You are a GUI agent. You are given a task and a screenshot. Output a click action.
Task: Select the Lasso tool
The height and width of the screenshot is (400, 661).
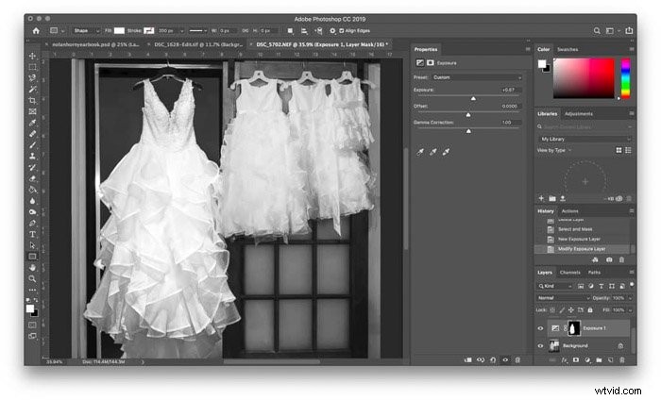pos(32,78)
